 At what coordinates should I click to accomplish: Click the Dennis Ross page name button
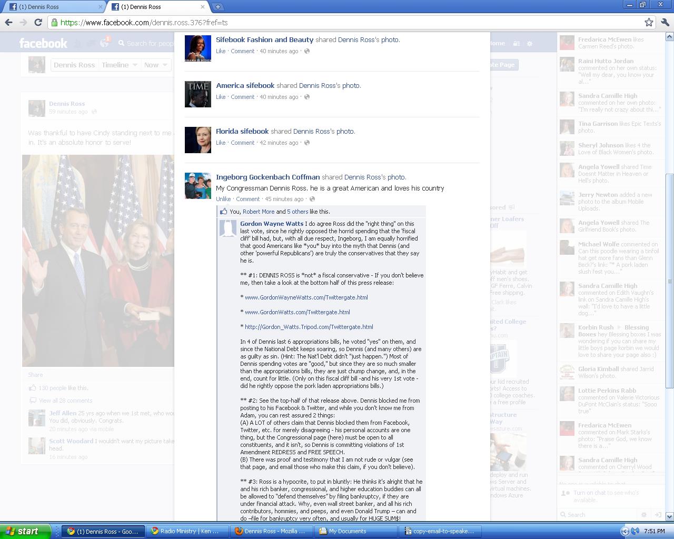74,65
